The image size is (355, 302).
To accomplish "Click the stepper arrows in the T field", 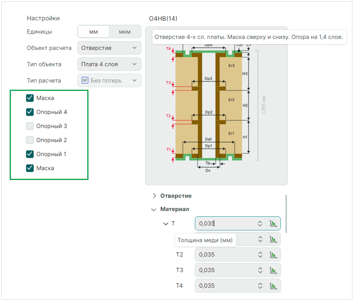I will pos(260,224).
